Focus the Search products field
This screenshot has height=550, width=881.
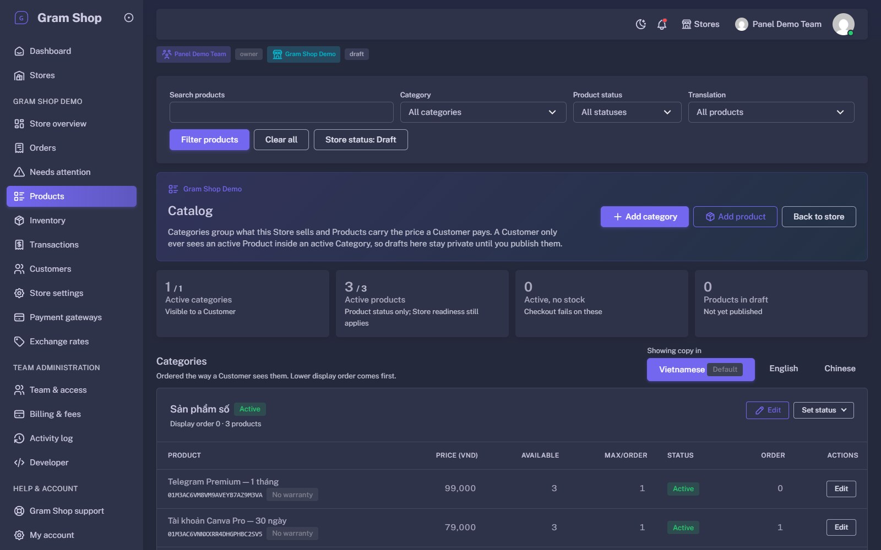281,112
